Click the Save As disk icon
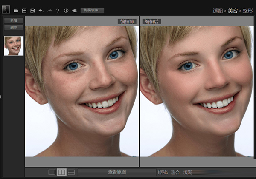The height and width of the screenshot is (179, 256). 32,10
